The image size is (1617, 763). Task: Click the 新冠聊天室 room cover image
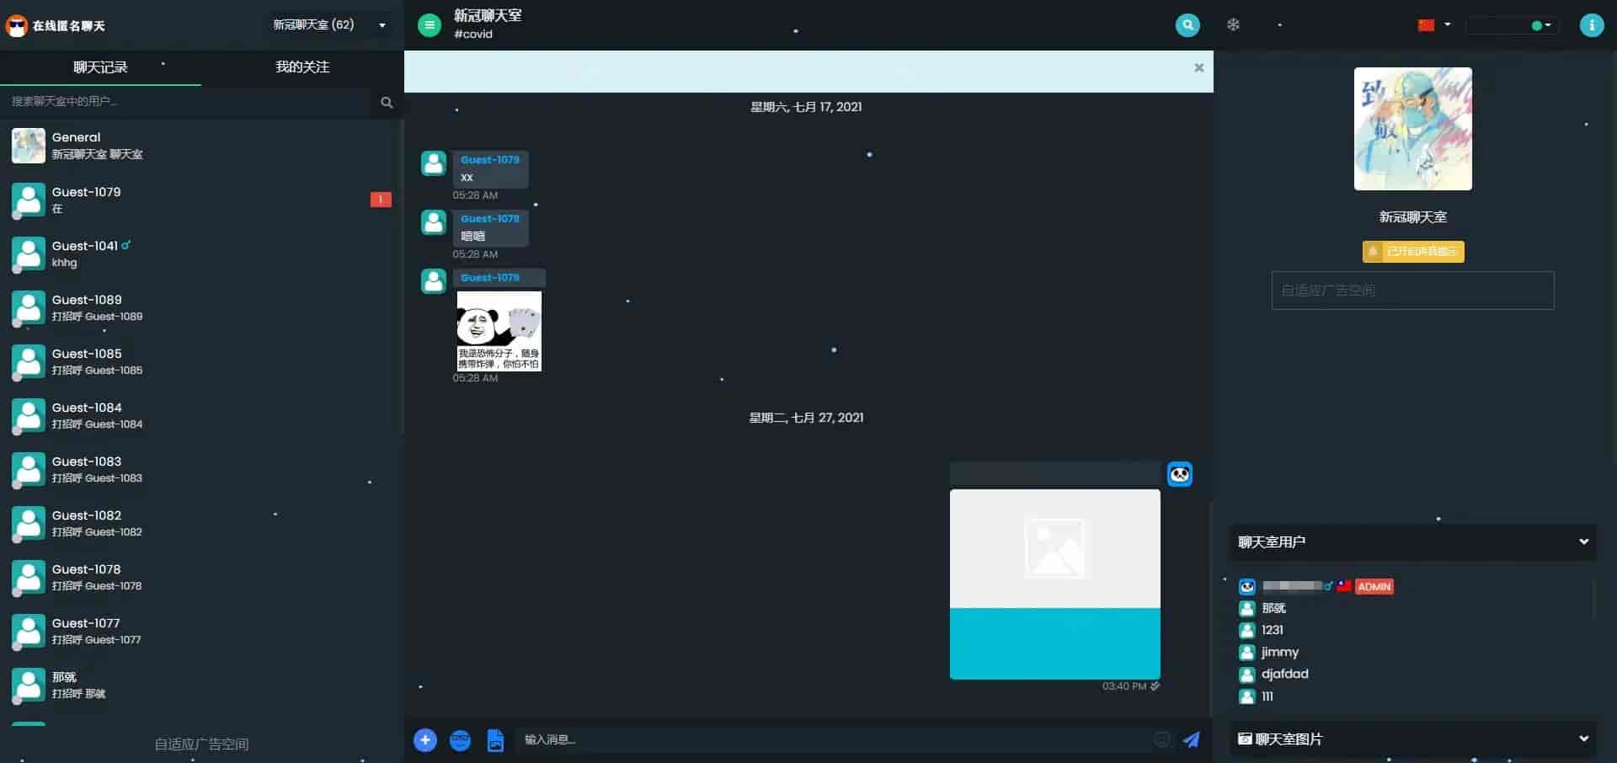tap(1412, 129)
